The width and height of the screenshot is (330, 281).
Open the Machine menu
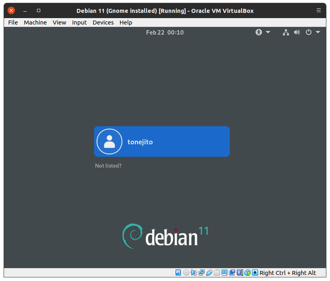coord(35,23)
